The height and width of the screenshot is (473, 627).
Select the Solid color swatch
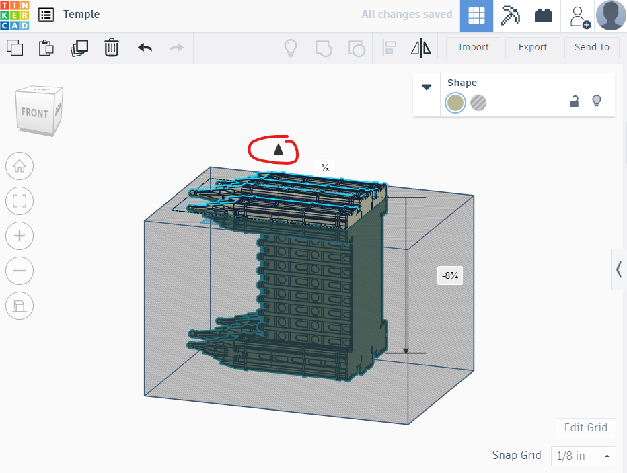tap(455, 103)
